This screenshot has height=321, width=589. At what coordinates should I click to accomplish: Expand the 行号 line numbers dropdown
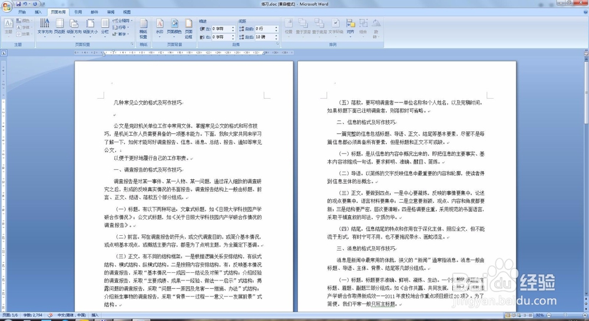tap(121, 28)
